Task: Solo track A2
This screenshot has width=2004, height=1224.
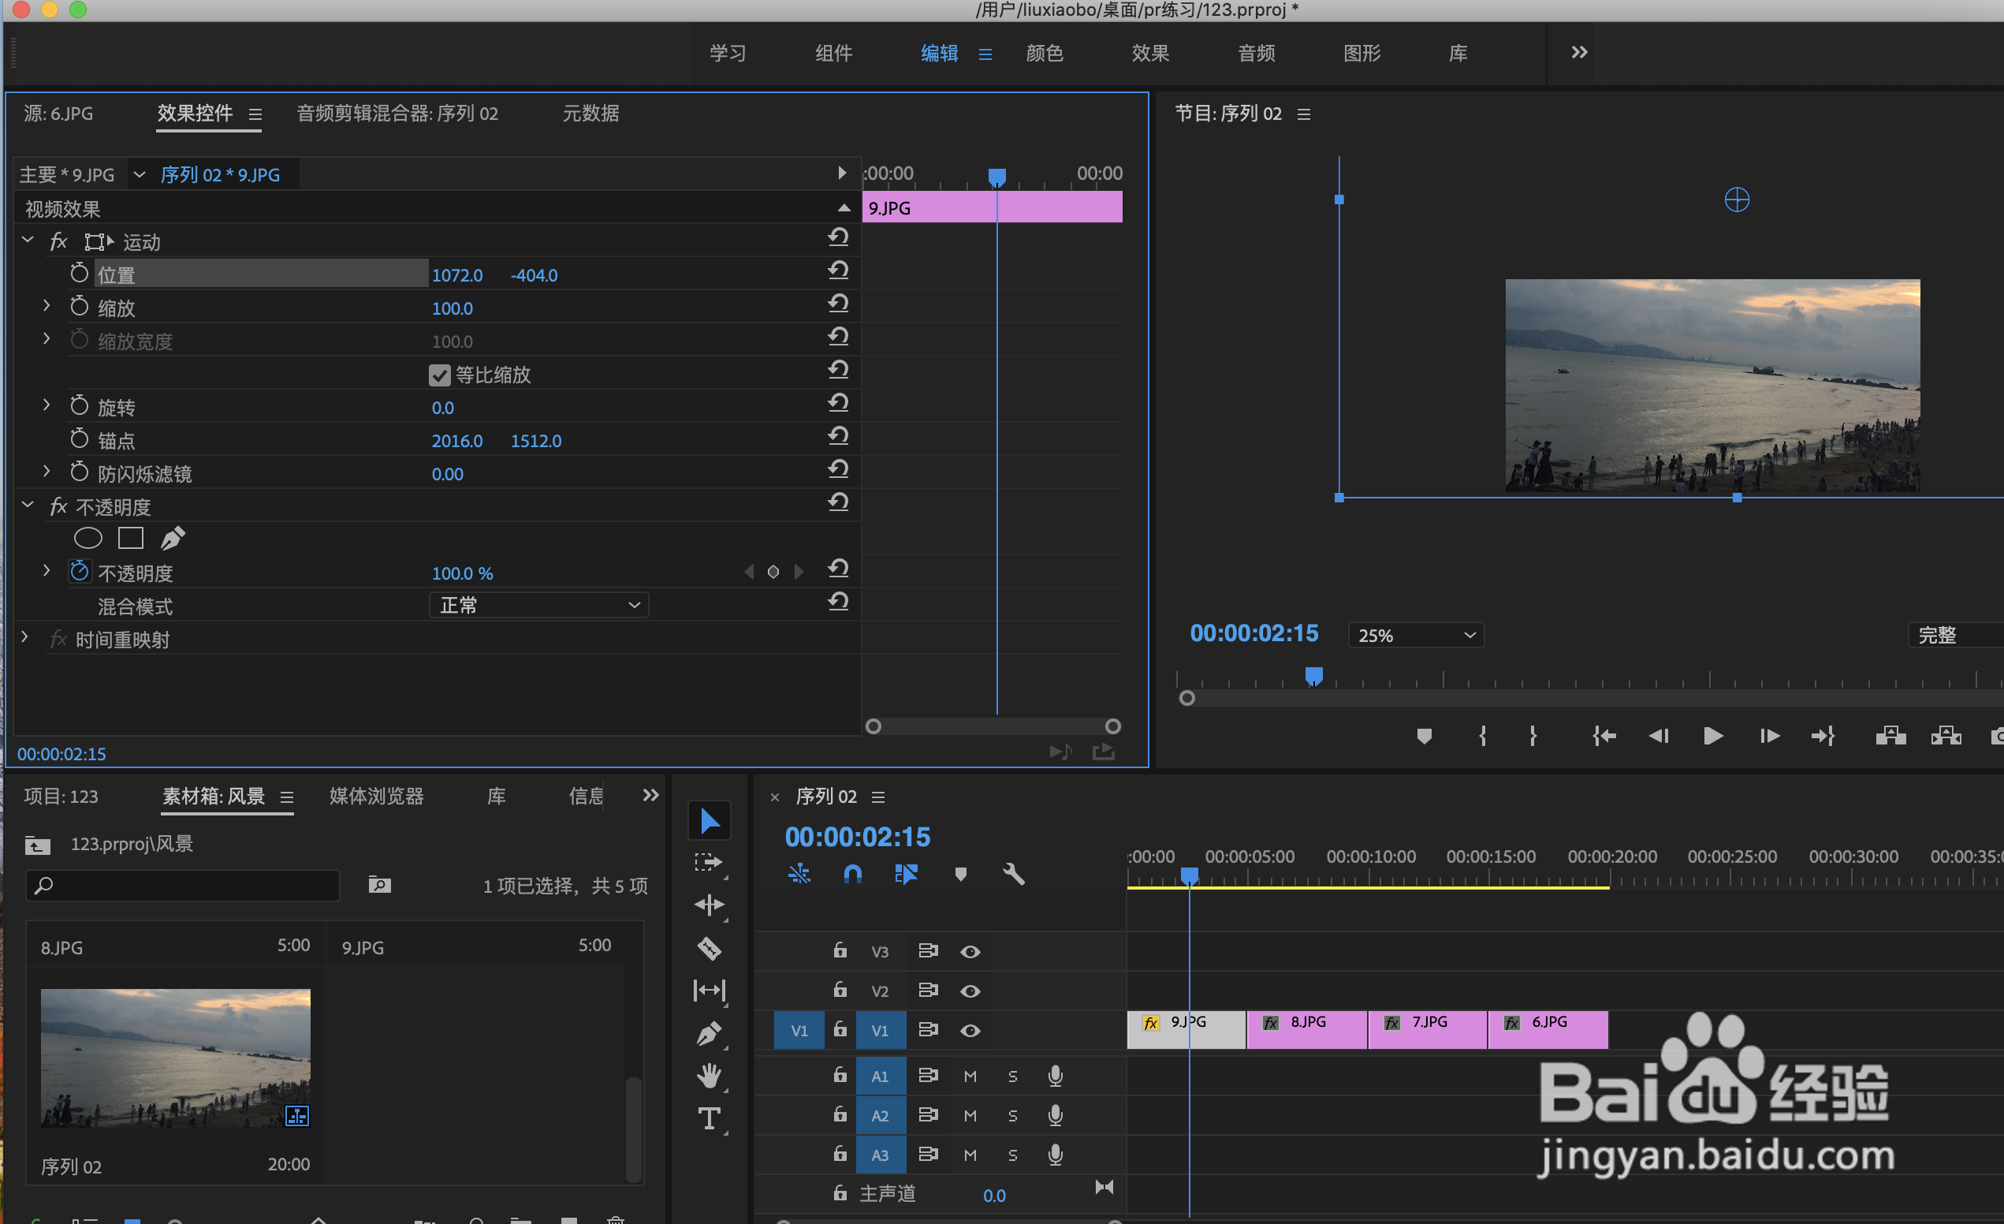Action: click(1012, 1116)
